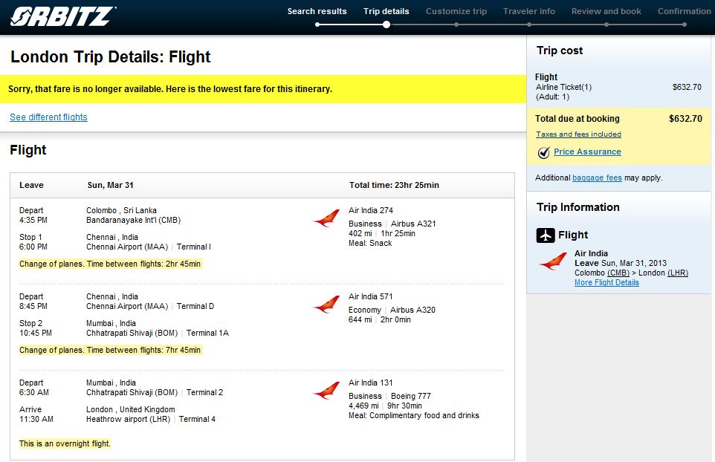715x462 pixels.
Task: Click the Orbitz logo
Action: (63, 16)
